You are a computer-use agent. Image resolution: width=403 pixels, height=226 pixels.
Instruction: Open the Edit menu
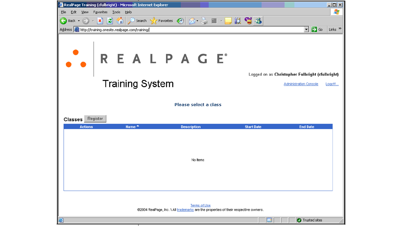point(74,12)
